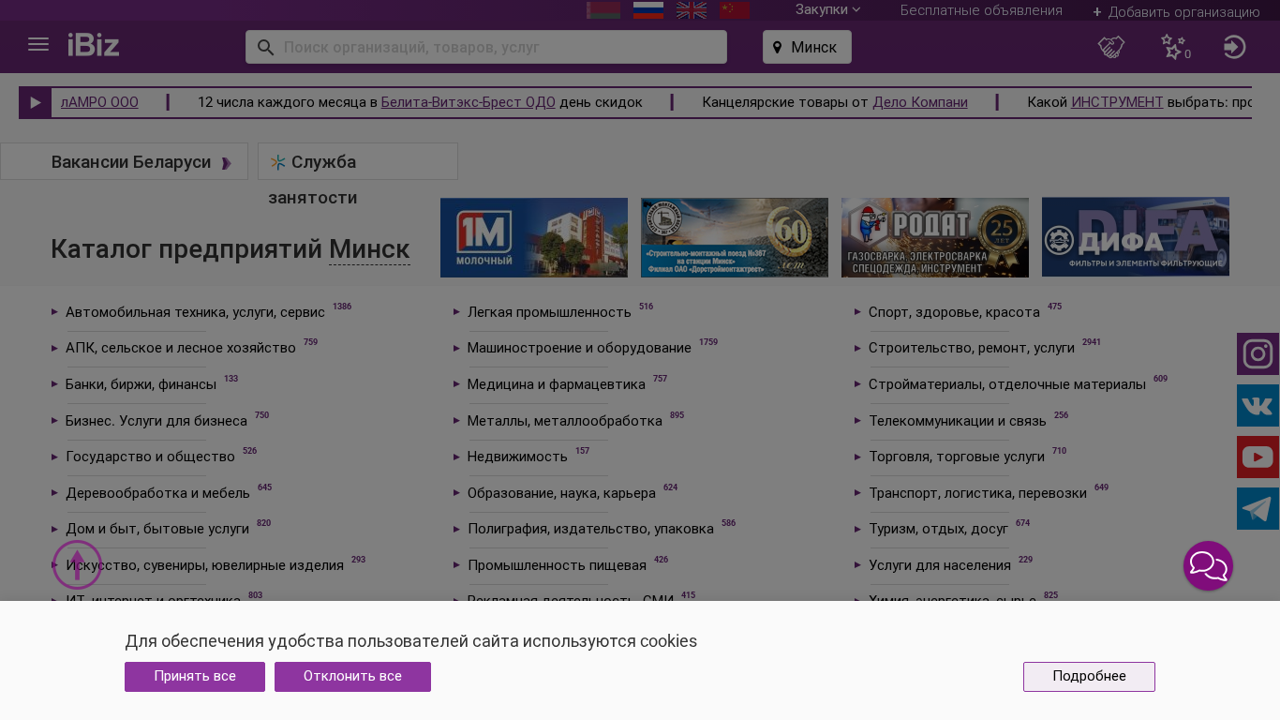Focus the organization search field
This screenshot has width=1280, height=720.
point(486,47)
